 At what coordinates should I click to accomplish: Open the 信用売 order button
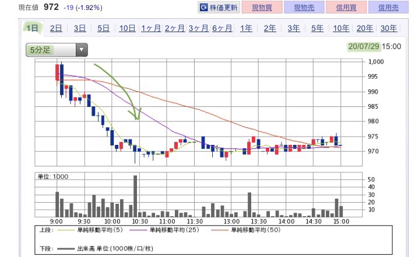pyautogui.click(x=388, y=8)
